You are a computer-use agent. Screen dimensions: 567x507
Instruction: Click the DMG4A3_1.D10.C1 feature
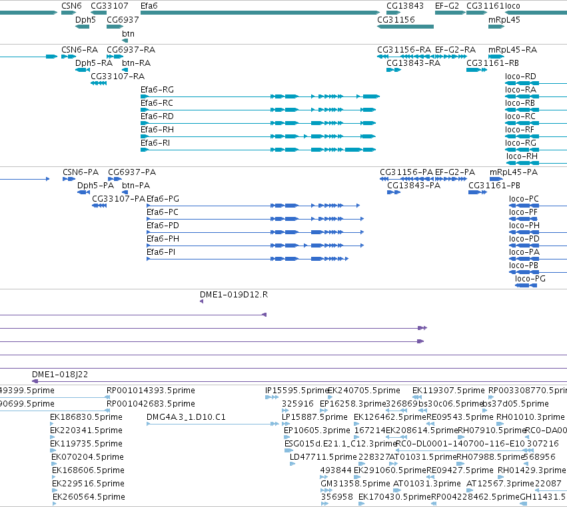pos(213,424)
